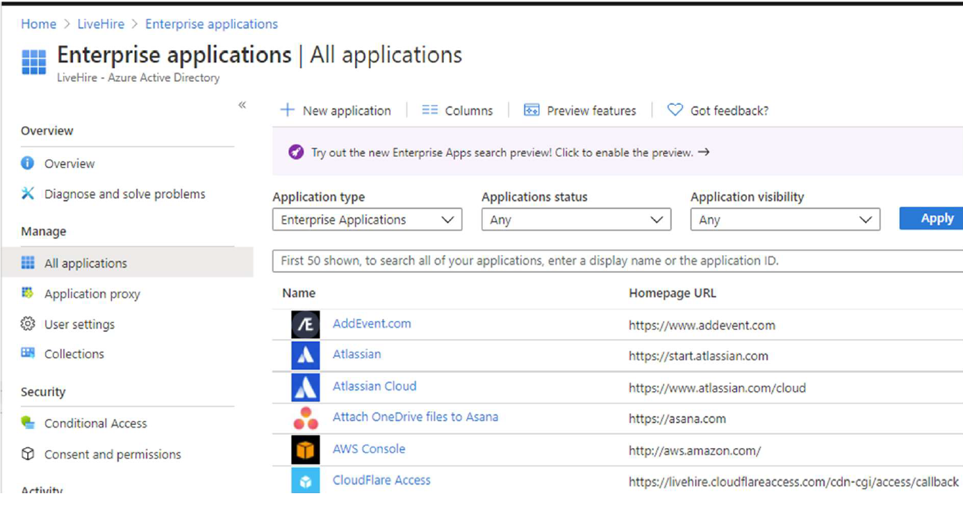Open the Attach OneDrive files to Asana link
963x505 pixels.
(x=415, y=417)
